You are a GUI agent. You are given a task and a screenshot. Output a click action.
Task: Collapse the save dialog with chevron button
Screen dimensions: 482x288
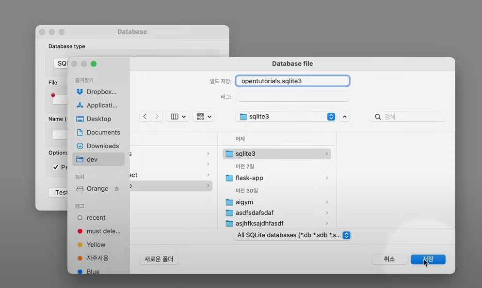coord(345,117)
